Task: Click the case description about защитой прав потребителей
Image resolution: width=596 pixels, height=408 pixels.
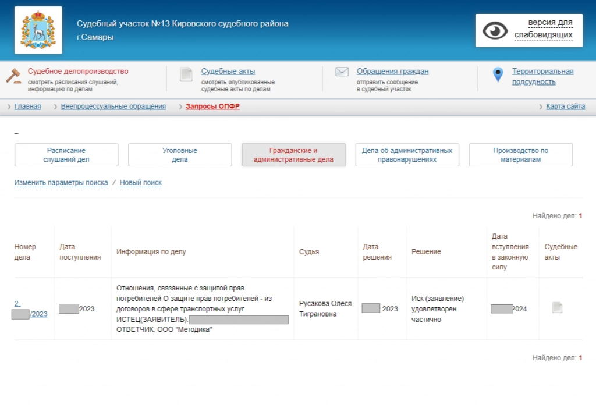Action: pos(194,299)
